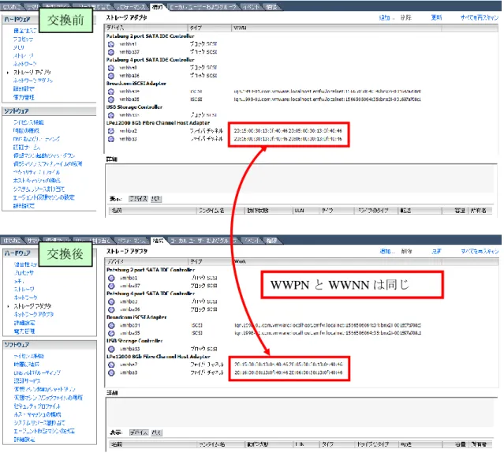
Task: Open 時間の構成 in 交換前 software list
Action: [26, 130]
